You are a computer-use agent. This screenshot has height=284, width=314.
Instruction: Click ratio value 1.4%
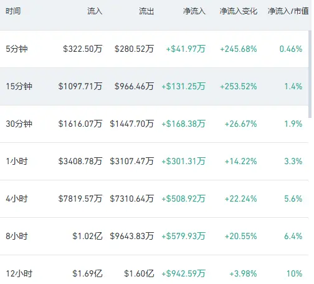(293, 86)
